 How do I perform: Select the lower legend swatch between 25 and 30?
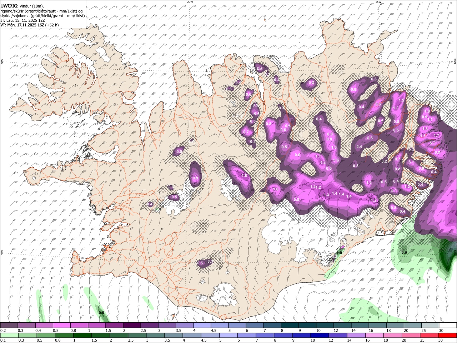[429, 335]
